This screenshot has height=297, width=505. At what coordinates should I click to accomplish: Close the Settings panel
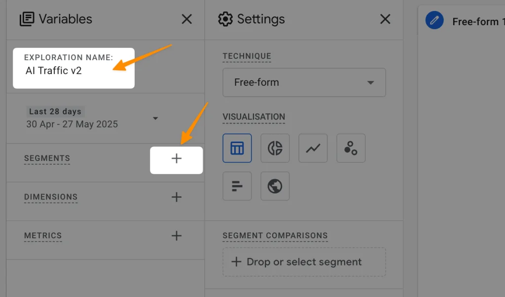(x=386, y=19)
